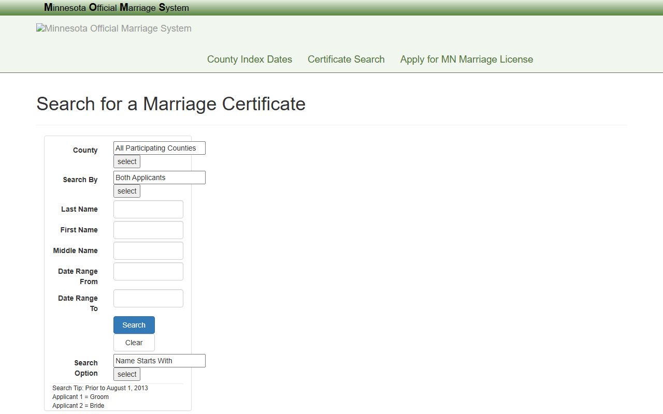Click the 'Applicant 1 = Groom' text
Image resolution: width=663 pixels, height=414 pixels.
pyautogui.click(x=80, y=397)
